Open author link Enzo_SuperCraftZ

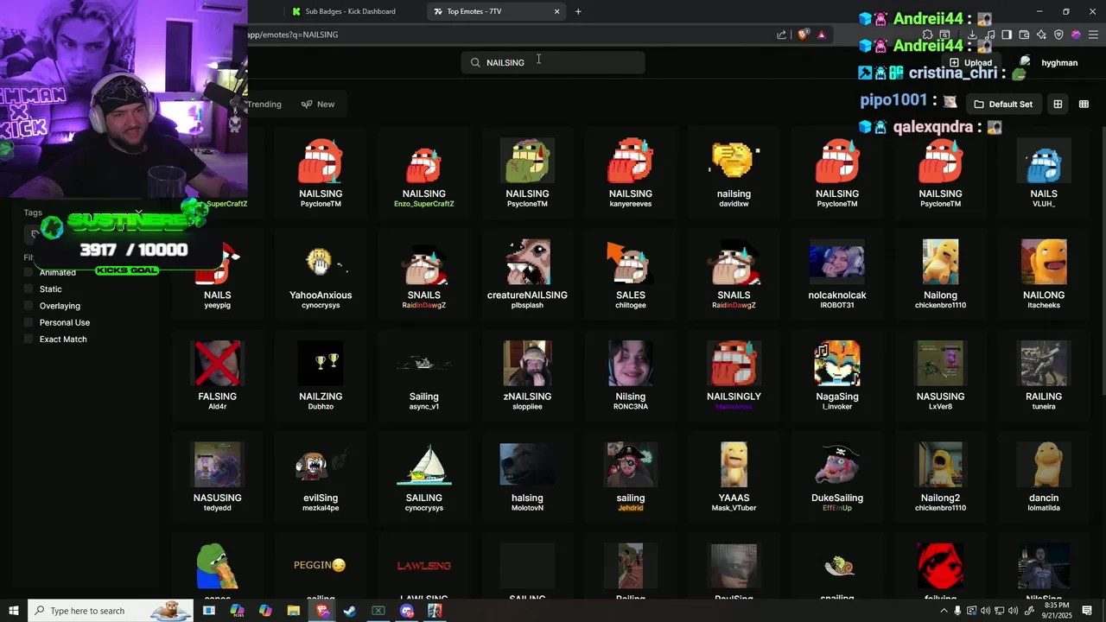pyautogui.click(x=423, y=204)
